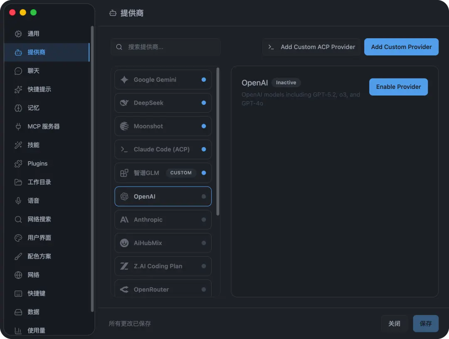The image size is (449, 339).
Task: Click the Google Gemini star logo
Action: pyautogui.click(x=124, y=79)
